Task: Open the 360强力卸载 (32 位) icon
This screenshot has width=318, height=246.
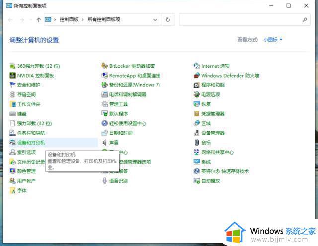Action: [12, 66]
